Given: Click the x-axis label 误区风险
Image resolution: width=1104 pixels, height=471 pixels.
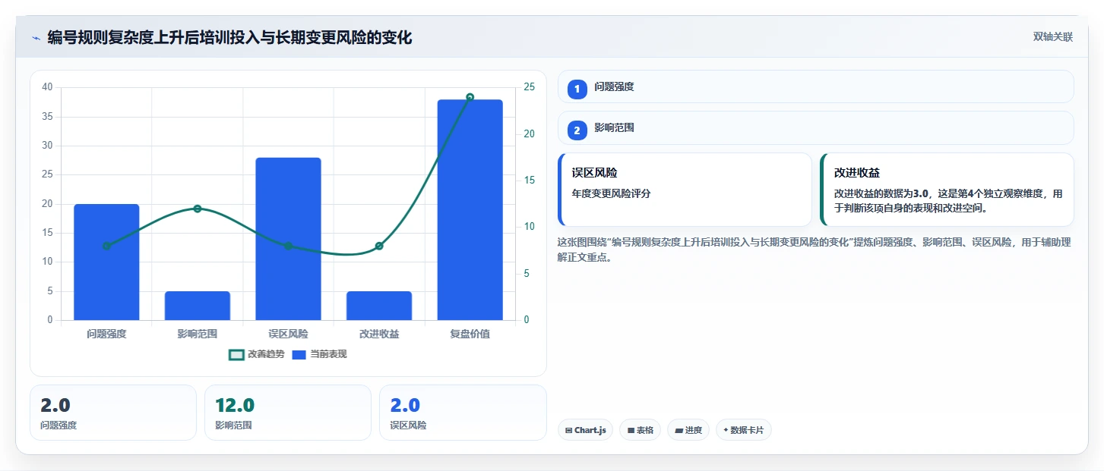Looking at the screenshot, I should (288, 334).
